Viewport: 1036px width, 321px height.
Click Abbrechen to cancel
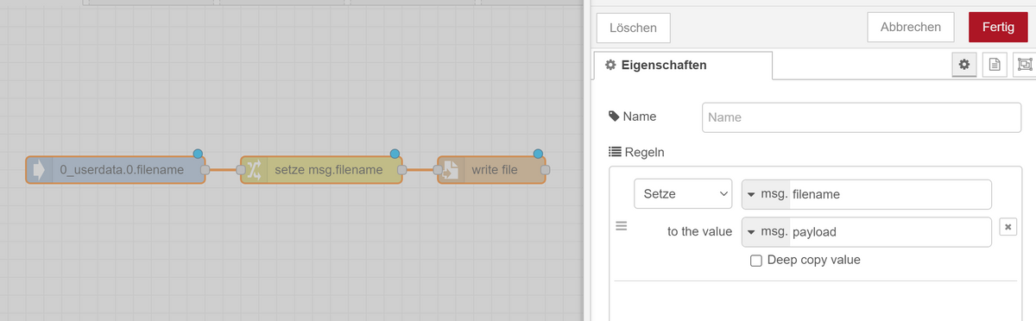tap(911, 27)
